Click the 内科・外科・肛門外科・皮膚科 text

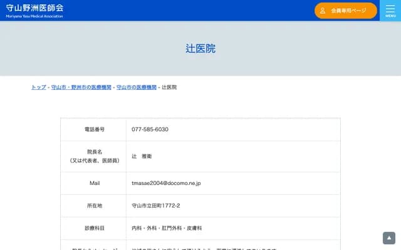[x=167, y=229]
